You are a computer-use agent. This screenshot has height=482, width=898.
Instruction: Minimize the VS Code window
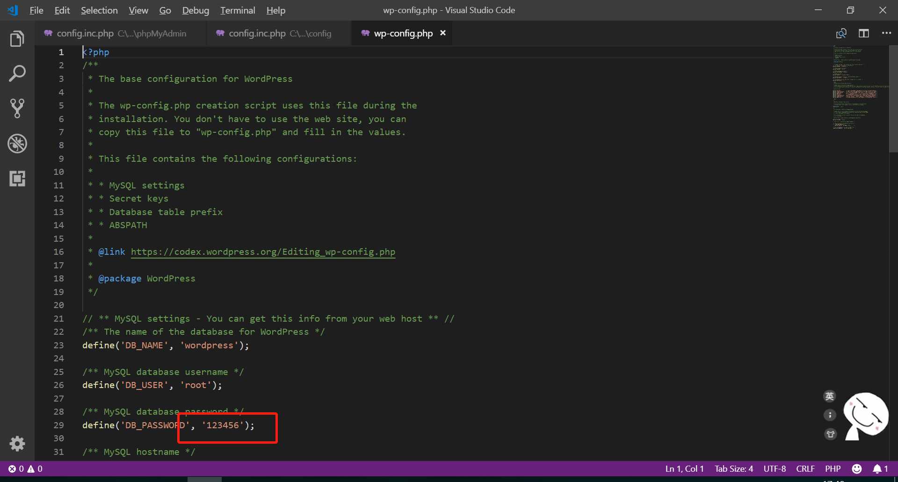point(818,10)
